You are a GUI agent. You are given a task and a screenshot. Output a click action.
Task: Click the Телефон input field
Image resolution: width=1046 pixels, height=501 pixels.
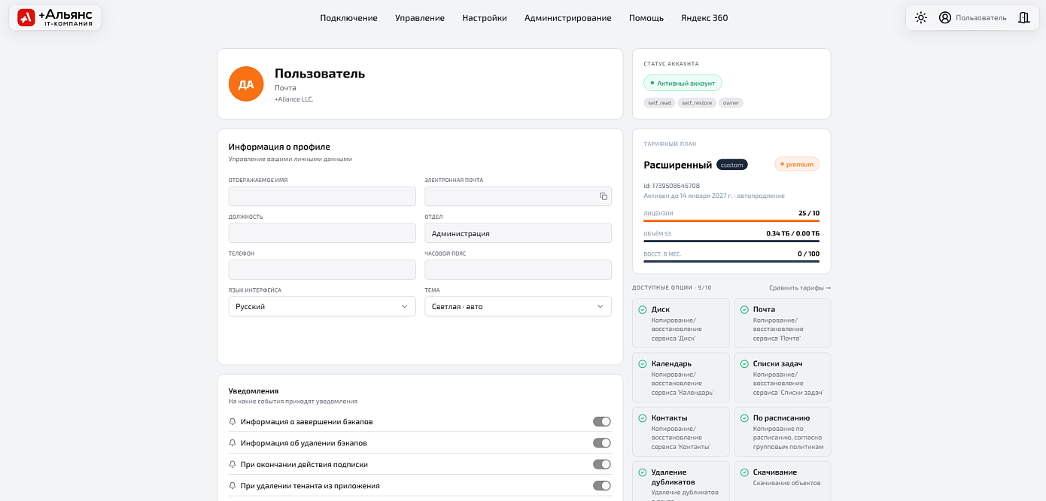tap(322, 270)
